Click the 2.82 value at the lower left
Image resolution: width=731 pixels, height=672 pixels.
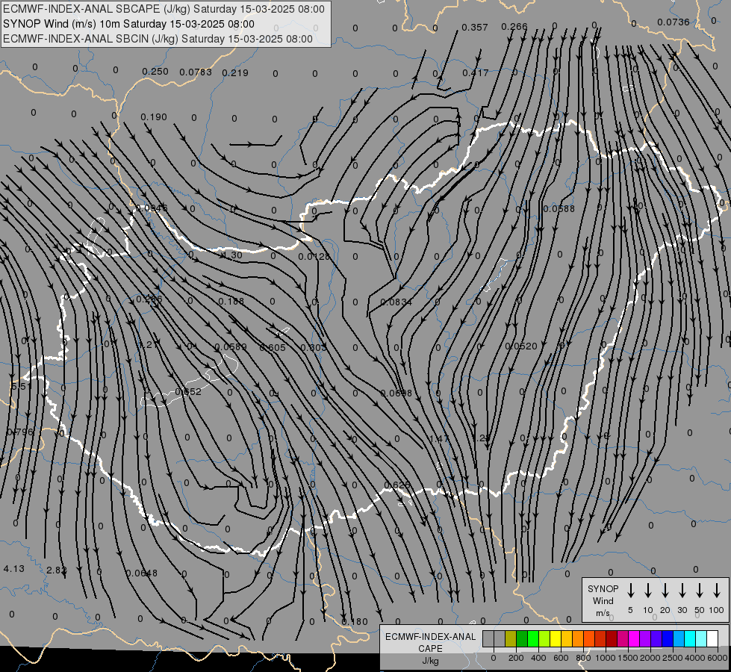click(57, 570)
